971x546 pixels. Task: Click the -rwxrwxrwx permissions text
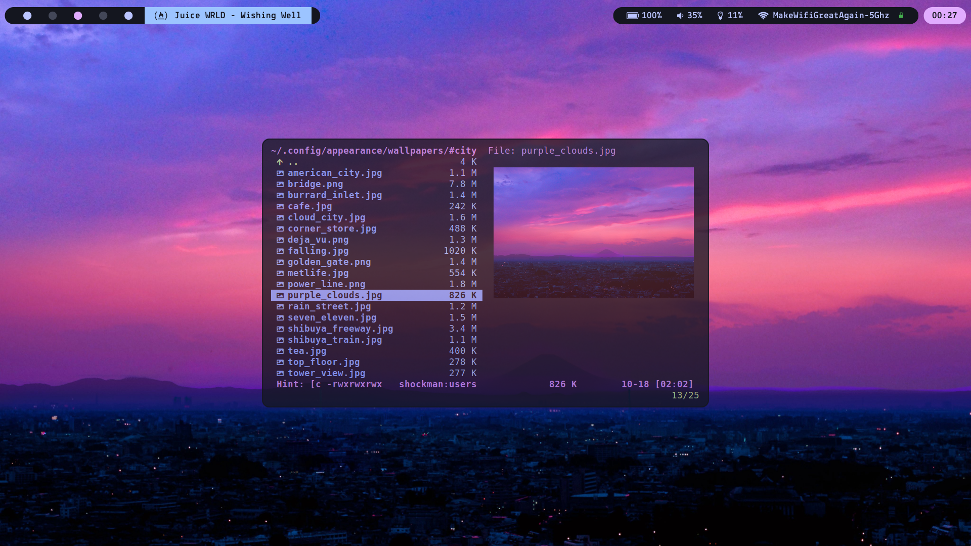(x=355, y=384)
